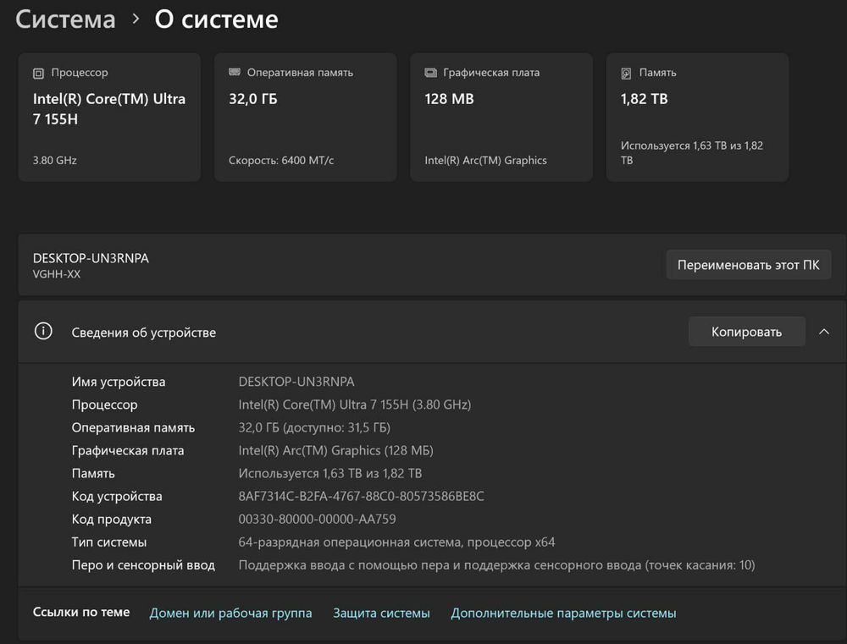Click the storage disk icon
847x644 pixels.
coord(626,74)
